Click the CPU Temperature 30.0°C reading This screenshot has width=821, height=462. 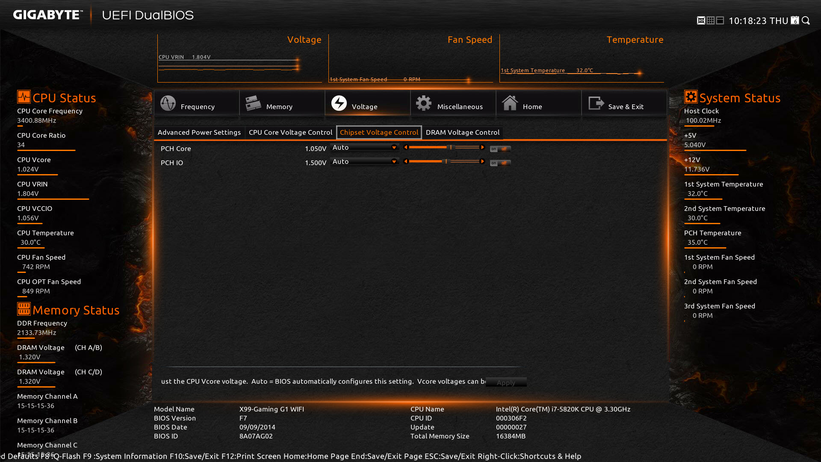[30, 242]
